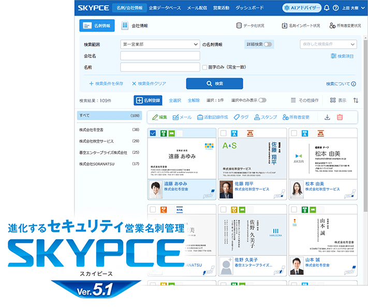Click 活動記録作成 toolbar item

213,118
